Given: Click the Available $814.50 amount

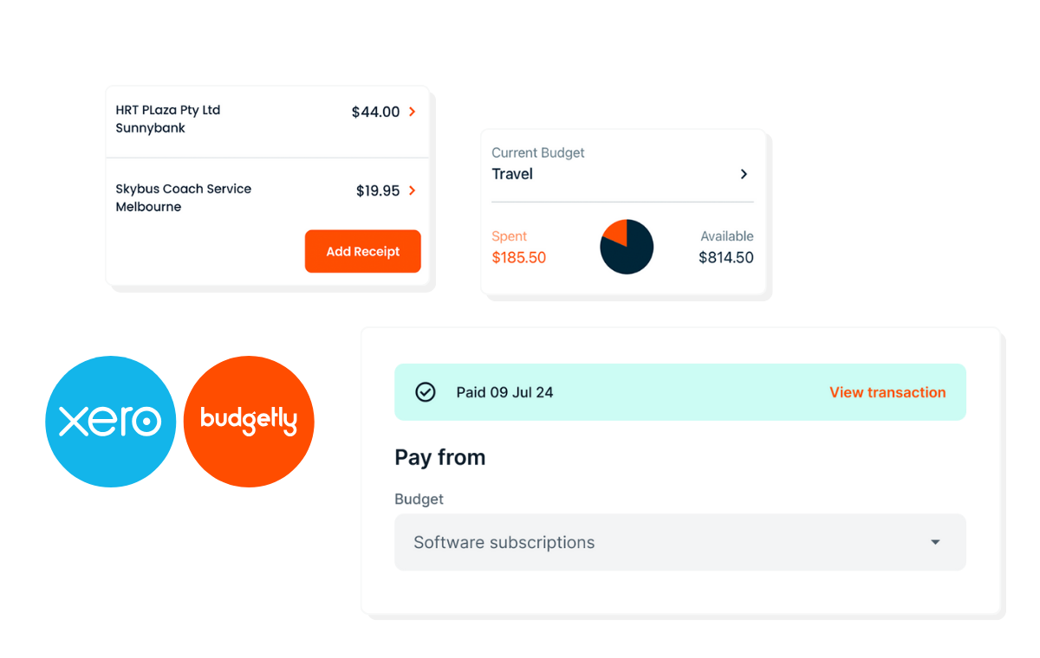Looking at the screenshot, I should (x=726, y=257).
